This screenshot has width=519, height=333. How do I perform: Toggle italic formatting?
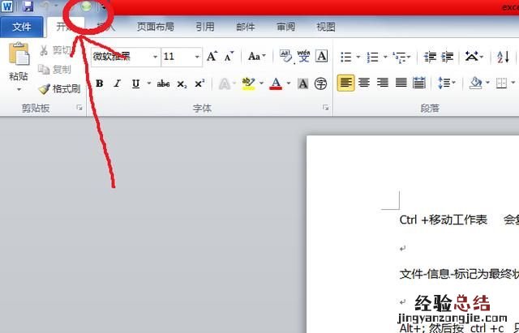point(117,83)
